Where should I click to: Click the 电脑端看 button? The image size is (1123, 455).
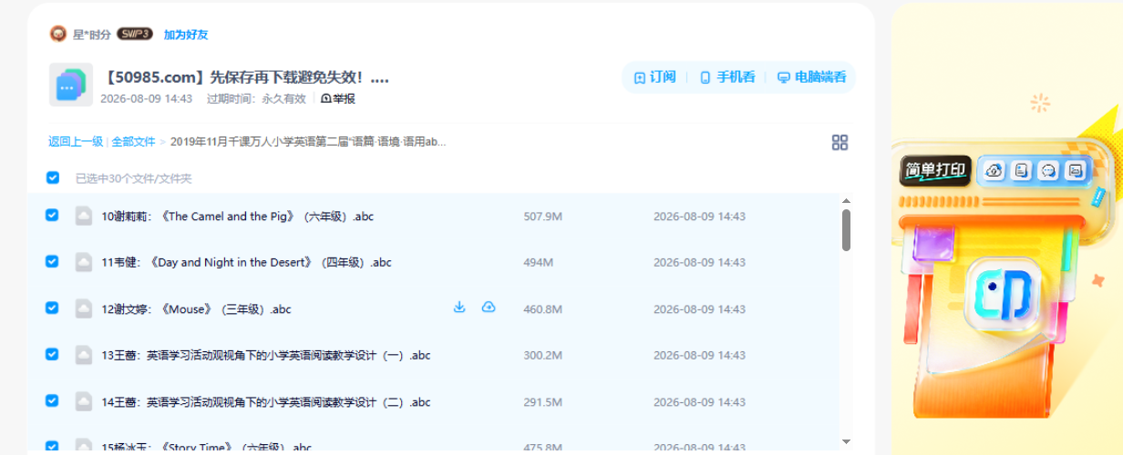point(811,77)
